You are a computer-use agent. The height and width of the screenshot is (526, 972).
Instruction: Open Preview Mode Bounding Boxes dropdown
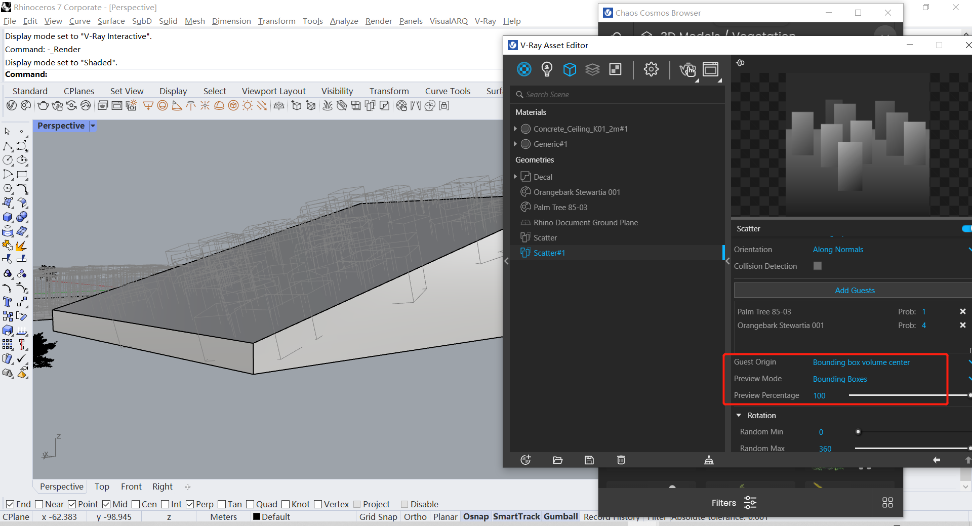[892, 379]
